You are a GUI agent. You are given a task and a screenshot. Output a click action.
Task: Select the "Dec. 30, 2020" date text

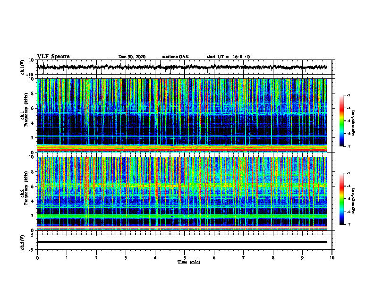[132, 57]
